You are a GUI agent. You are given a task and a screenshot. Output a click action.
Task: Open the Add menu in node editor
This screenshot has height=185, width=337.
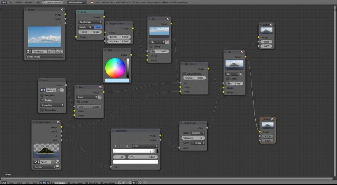pos(27,183)
